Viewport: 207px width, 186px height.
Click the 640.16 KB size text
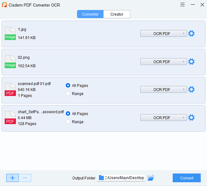pos(27,90)
